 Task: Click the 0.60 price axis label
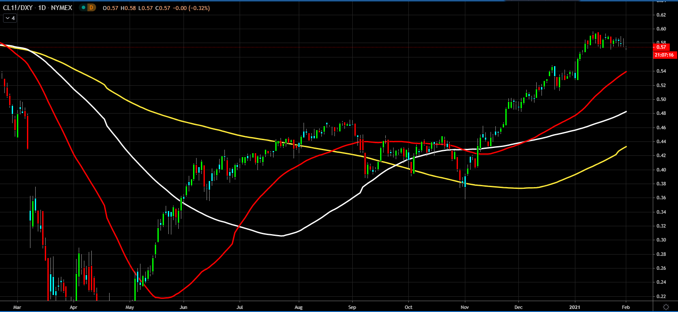point(661,29)
